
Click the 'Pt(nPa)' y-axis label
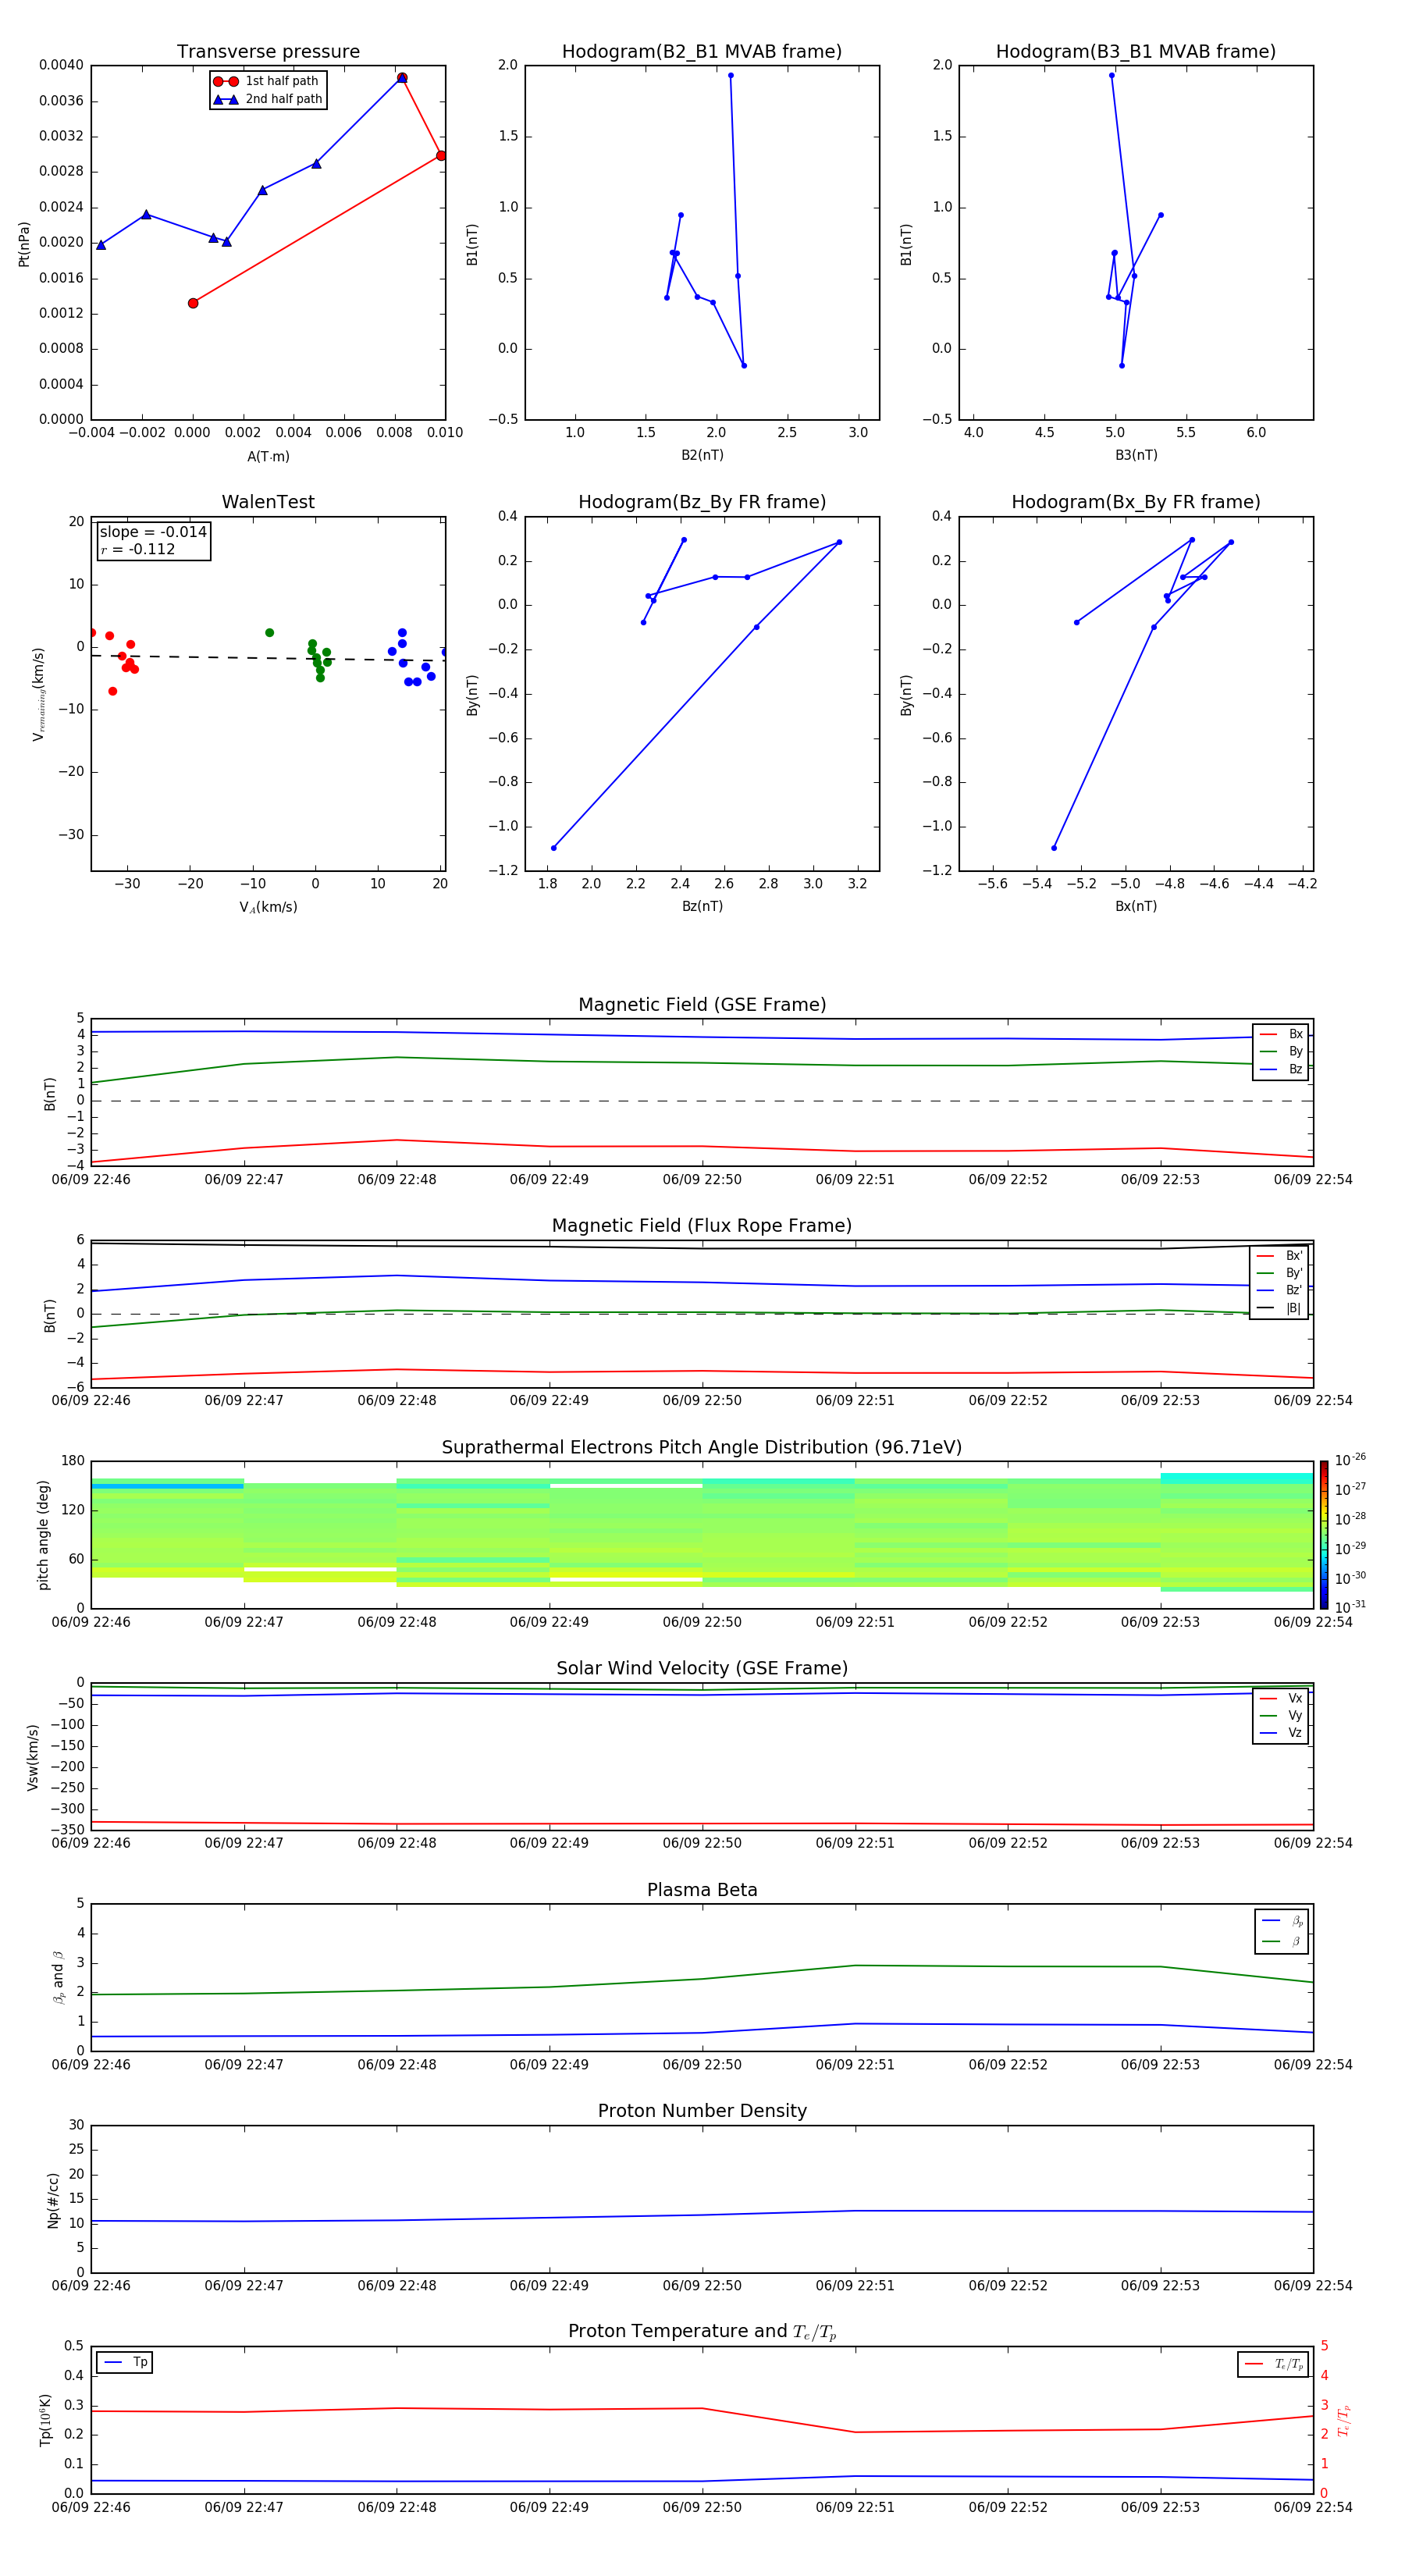point(24,243)
